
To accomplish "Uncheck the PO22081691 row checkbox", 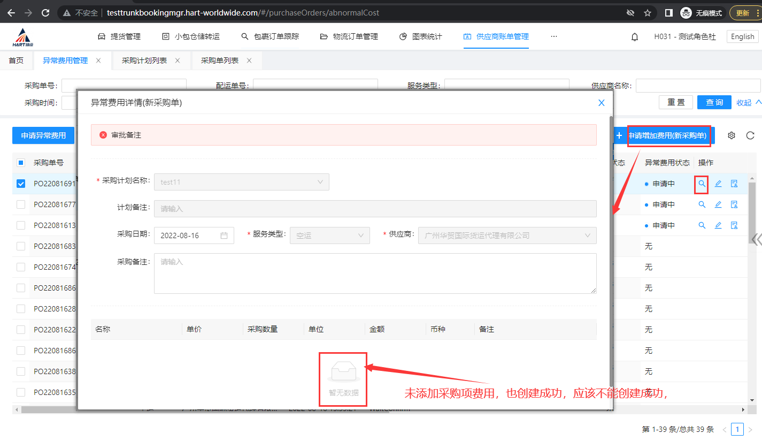I will pyautogui.click(x=21, y=184).
